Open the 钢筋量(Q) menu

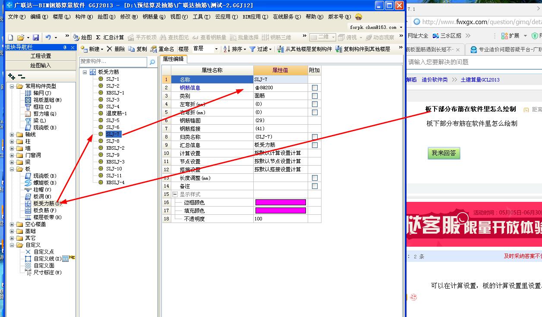click(154, 17)
